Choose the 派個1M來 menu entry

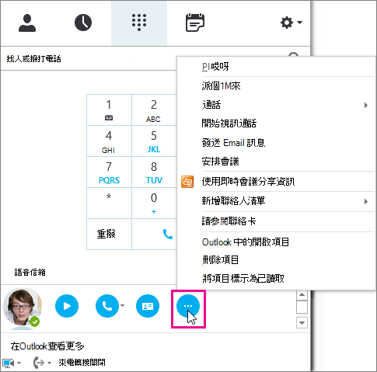[277, 86]
